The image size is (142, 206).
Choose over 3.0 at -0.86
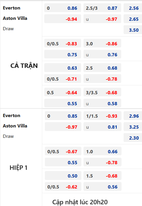[x=102, y=43]
